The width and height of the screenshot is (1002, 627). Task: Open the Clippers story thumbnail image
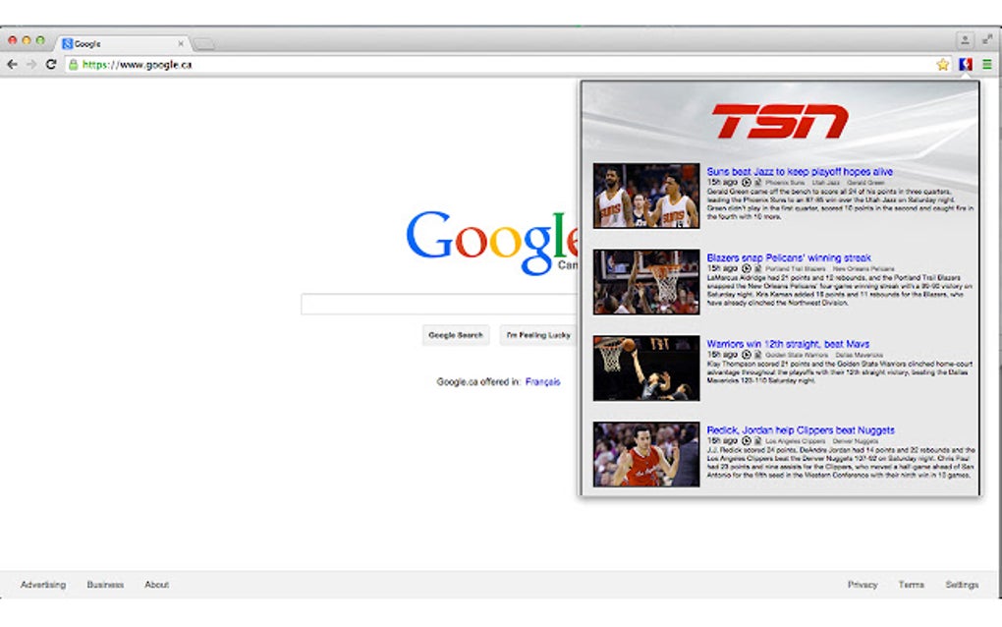point(644,452)
